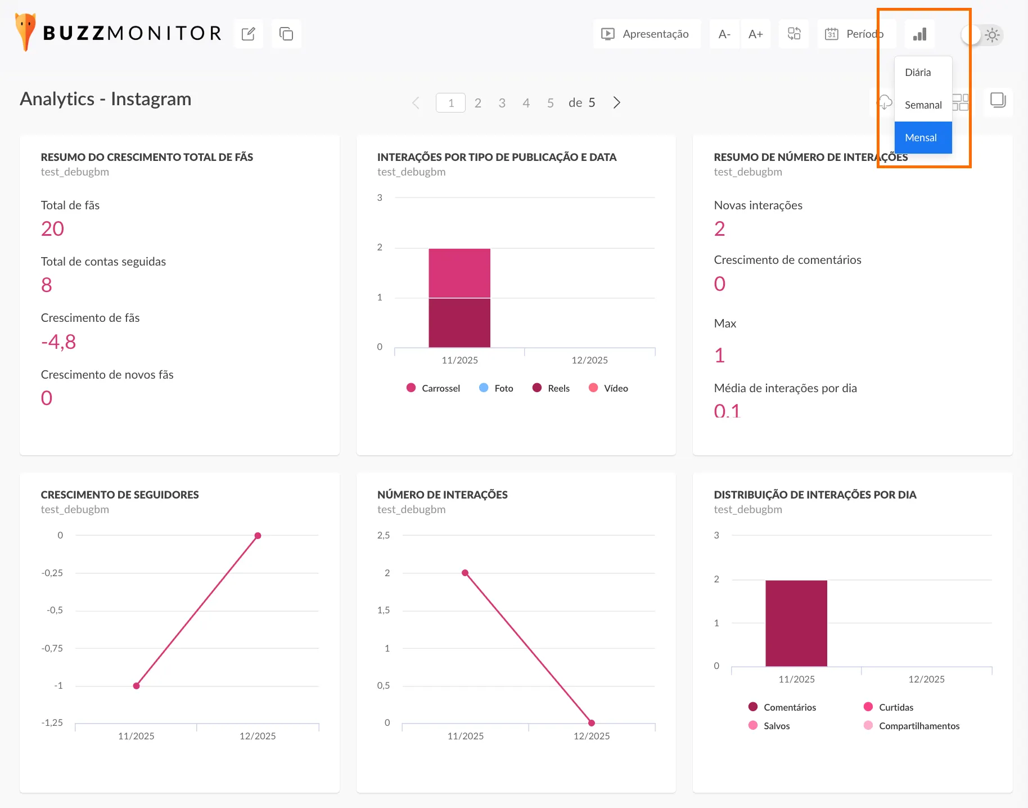
Task: Toggle Curtidas series in distribution legend
Action: tap(889, 707)
